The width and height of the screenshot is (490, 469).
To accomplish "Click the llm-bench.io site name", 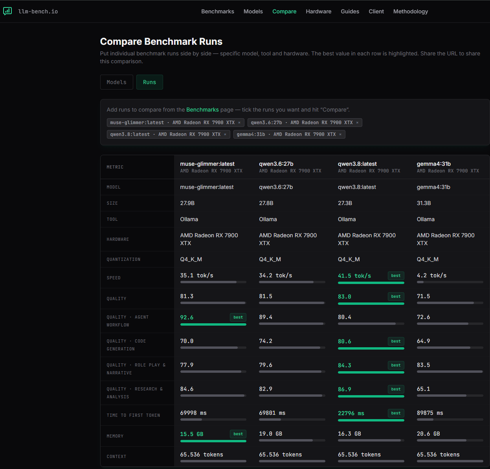I will (38, 11).
